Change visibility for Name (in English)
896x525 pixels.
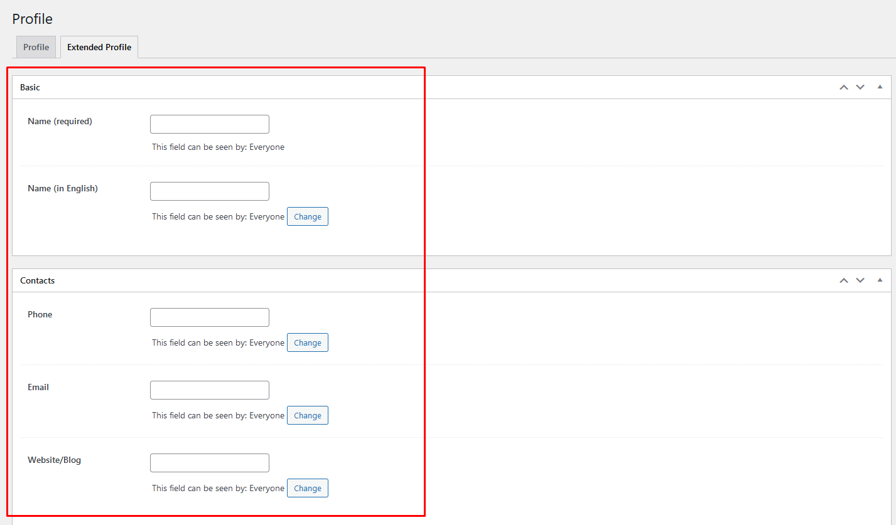[308, 216]
